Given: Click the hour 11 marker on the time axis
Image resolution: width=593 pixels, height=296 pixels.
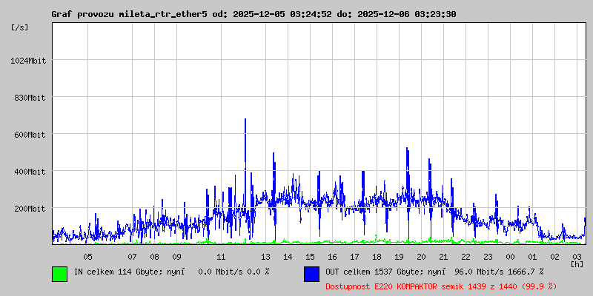Looking at the screenshot, I should [x=221, y=257].
